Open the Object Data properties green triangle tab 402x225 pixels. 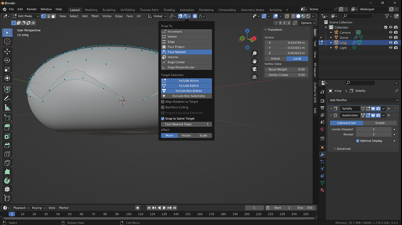pyautogui.click(x=323, y=183)
